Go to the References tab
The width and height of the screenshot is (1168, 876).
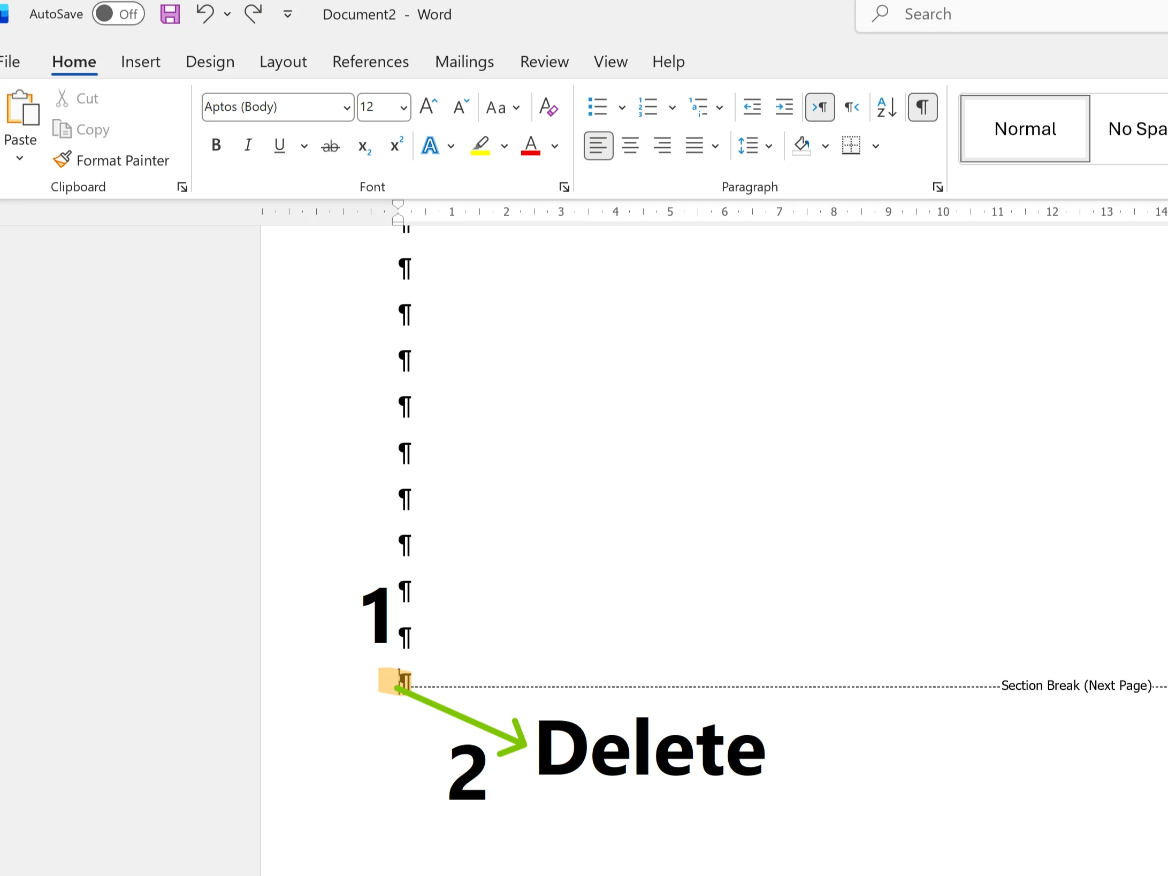tap(371, 62)
